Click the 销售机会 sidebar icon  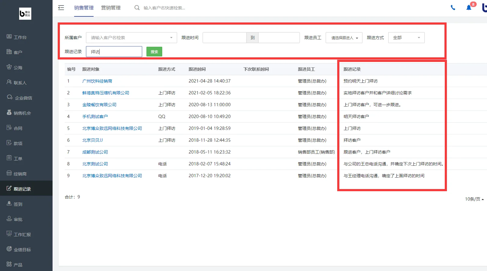(x=9, y=112)
